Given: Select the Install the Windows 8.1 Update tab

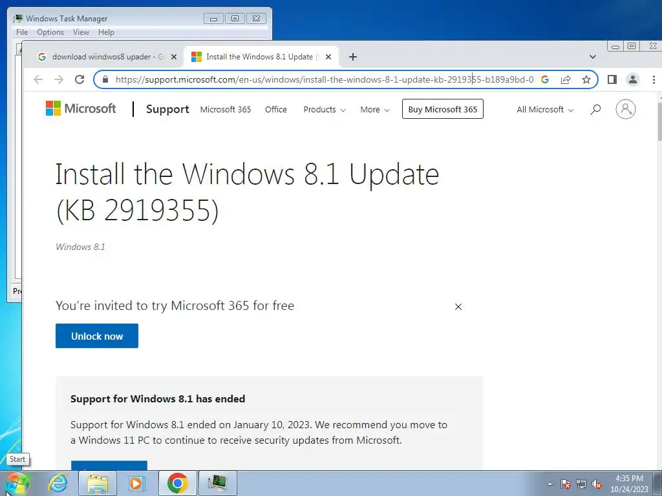Looking at the screenshot, I should (x=261, y=57).
